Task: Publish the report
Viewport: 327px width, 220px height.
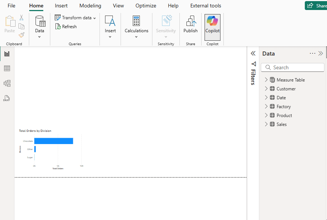Action: [x=191, y=24]
